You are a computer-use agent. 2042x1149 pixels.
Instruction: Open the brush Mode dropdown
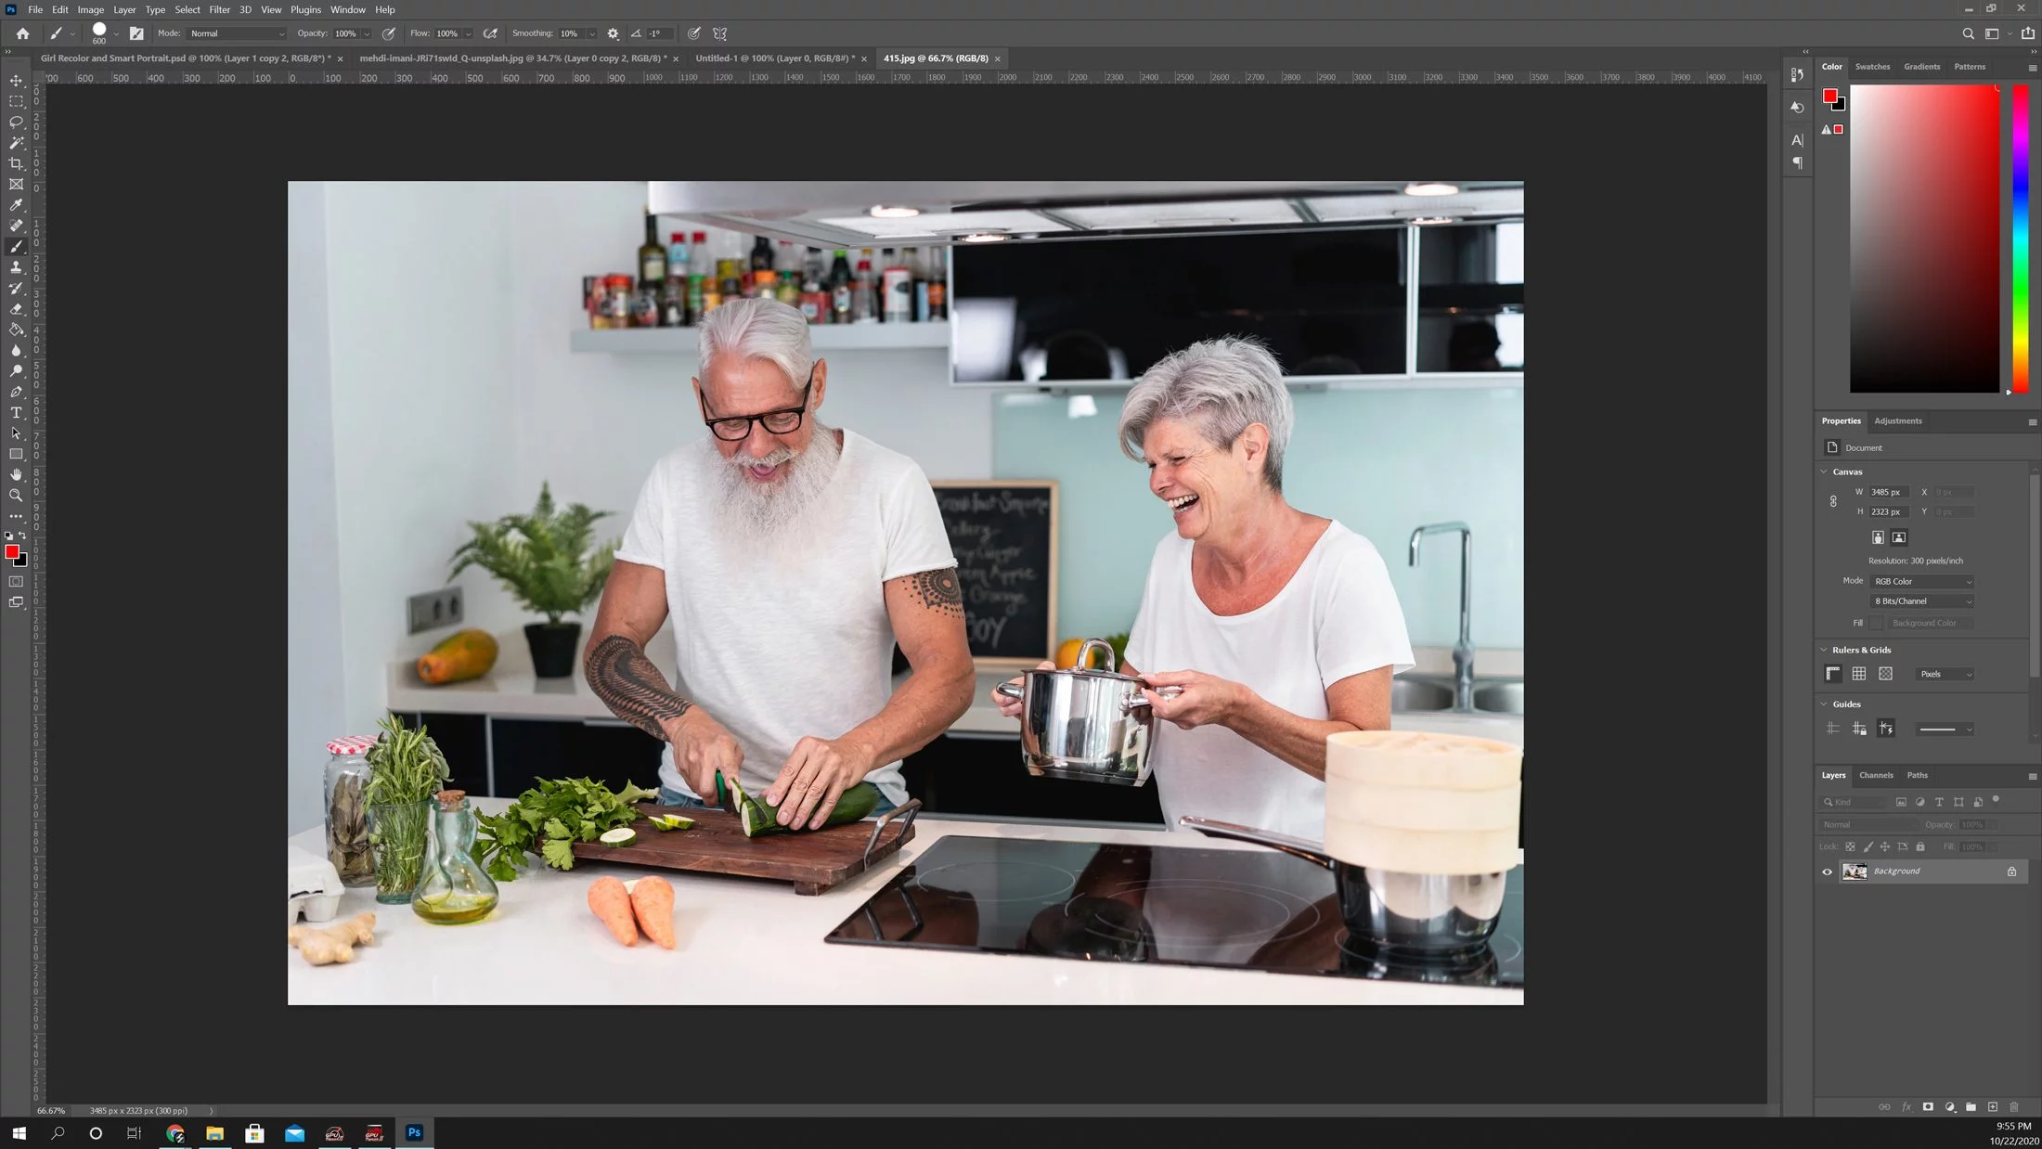point(237,33)
